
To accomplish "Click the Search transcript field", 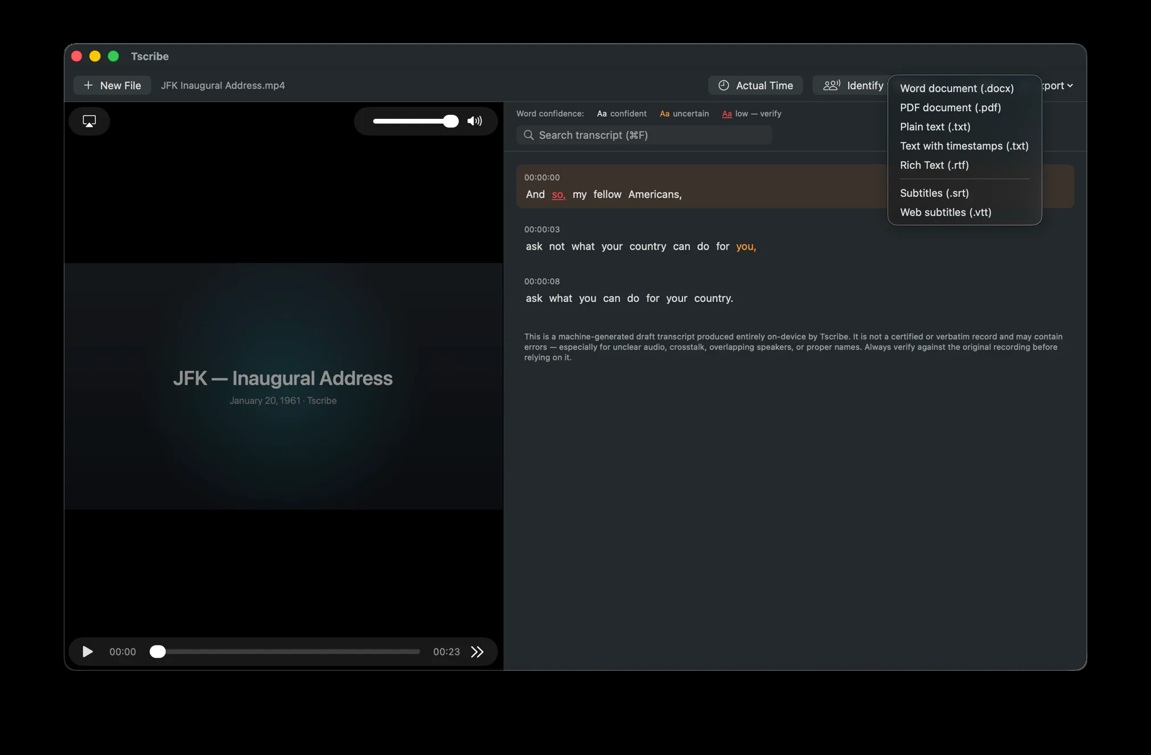I will pos(644,135).
